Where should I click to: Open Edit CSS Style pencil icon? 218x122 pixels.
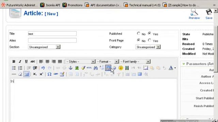click(62, 74)
